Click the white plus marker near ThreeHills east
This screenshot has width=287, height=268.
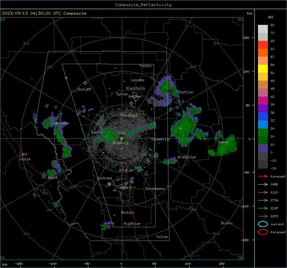point(180,128)
